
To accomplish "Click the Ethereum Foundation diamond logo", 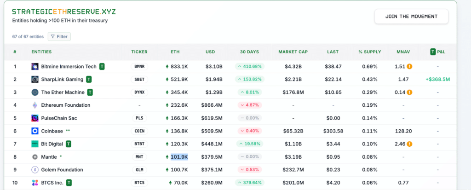I will pyautogui.click(x=35, y=105).
